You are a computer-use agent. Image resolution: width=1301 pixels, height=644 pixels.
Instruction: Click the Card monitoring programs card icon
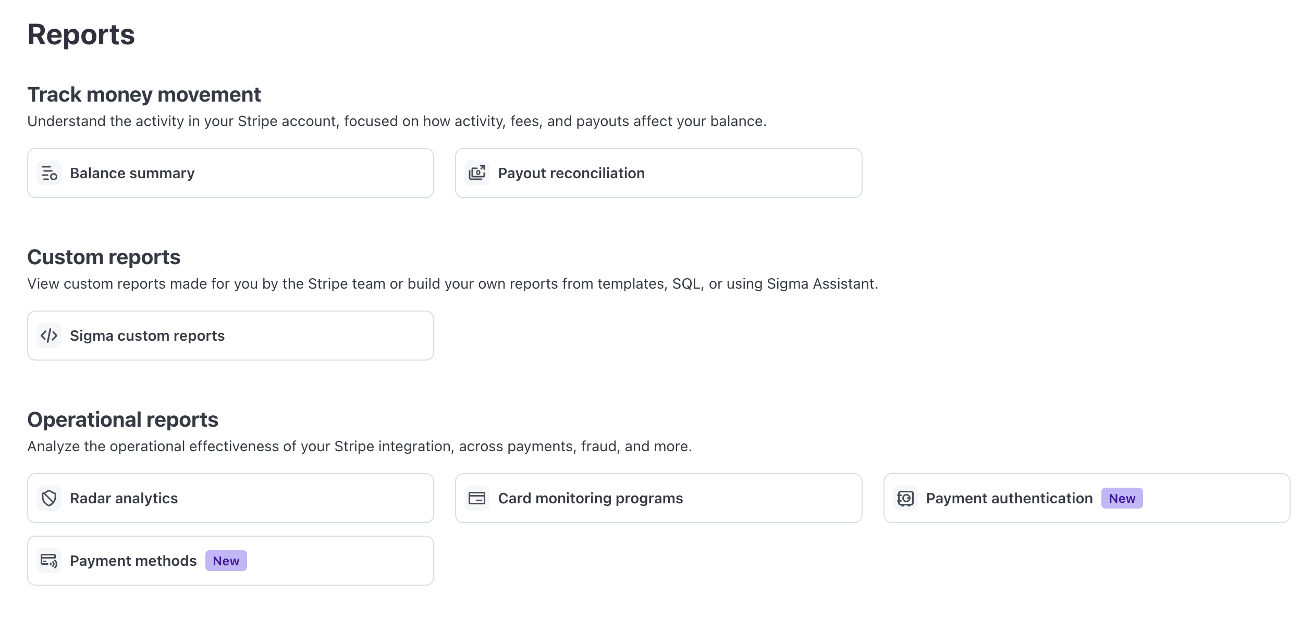pyautogui.click(x=477, y=498)
